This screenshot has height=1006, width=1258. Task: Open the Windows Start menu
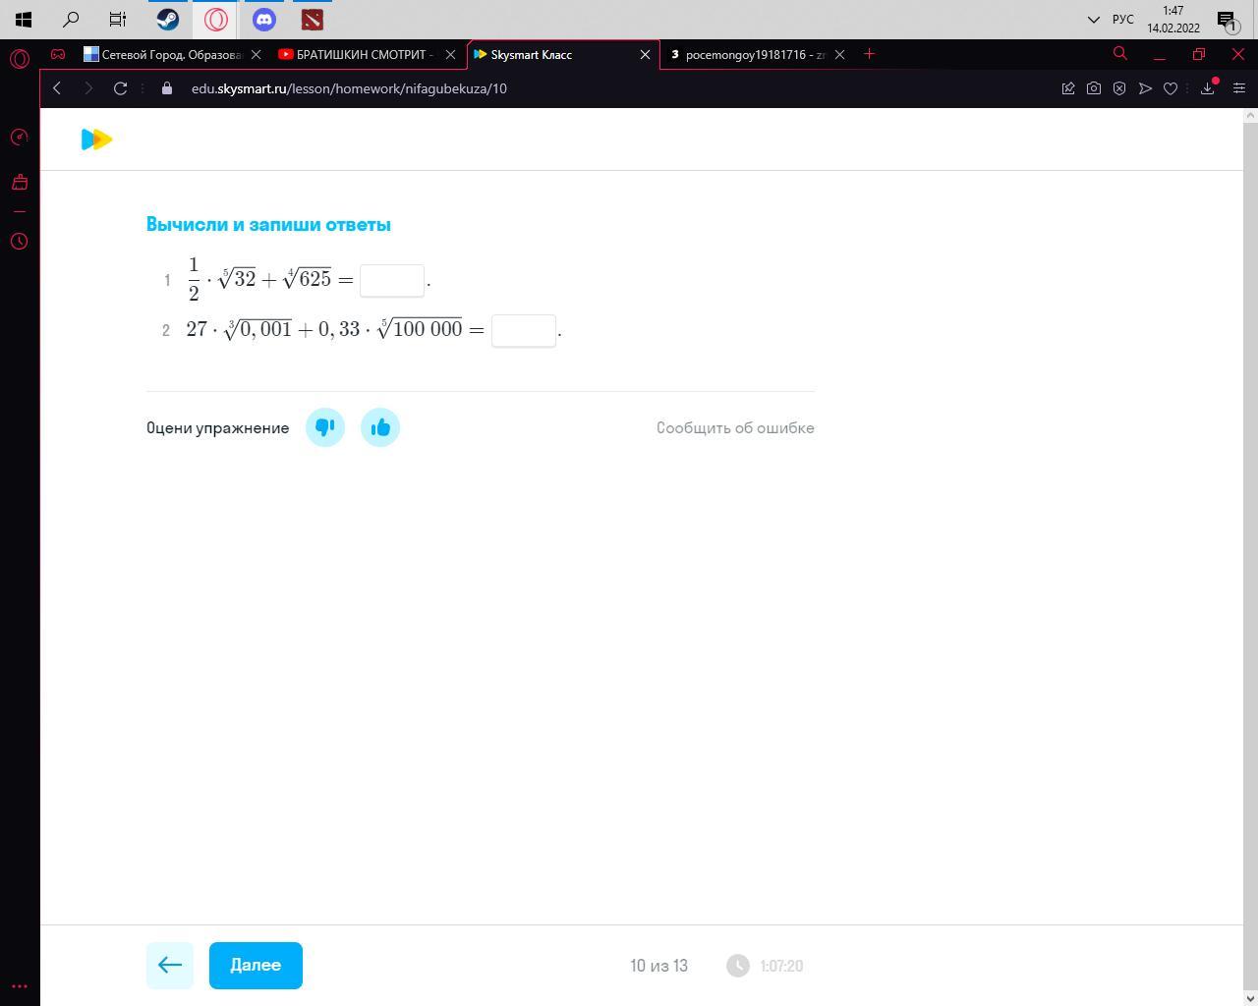(x=24, y=19)
